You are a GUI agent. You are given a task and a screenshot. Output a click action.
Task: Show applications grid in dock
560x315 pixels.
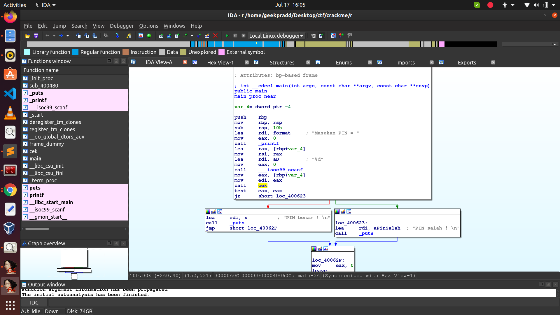[10, 305]
